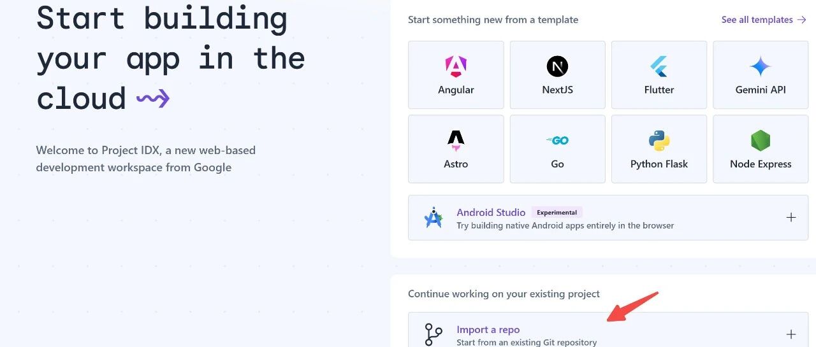Click the Python Flask logo icon
This screenshot has width=816, height=347.
coord(659,140)
